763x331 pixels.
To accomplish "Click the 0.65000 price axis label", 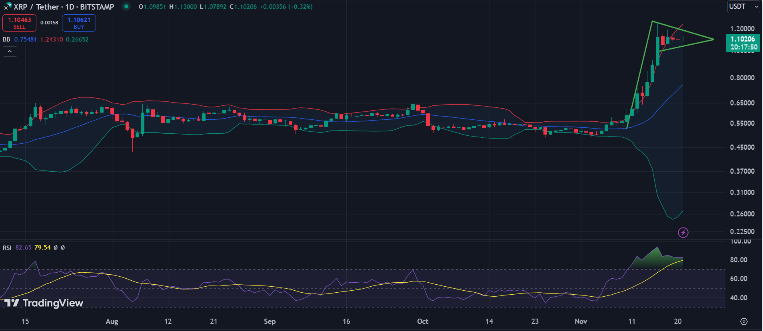I will (x=742, y=103).
